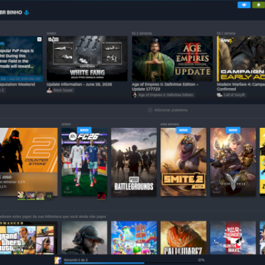Click the calendar event icon on the PvP maps card
The image size is (265, 265).
click(x=39, y=39)
